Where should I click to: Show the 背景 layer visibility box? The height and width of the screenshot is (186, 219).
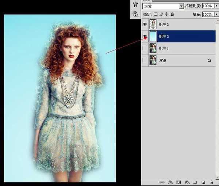click(x=145, y=60)
